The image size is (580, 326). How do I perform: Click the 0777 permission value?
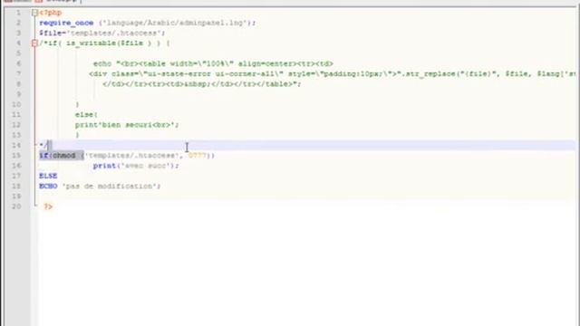[198, 156]
